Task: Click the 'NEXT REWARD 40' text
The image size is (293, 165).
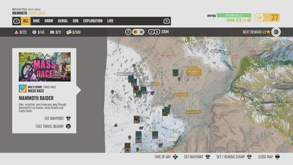Action: click(x=254, y=32)
